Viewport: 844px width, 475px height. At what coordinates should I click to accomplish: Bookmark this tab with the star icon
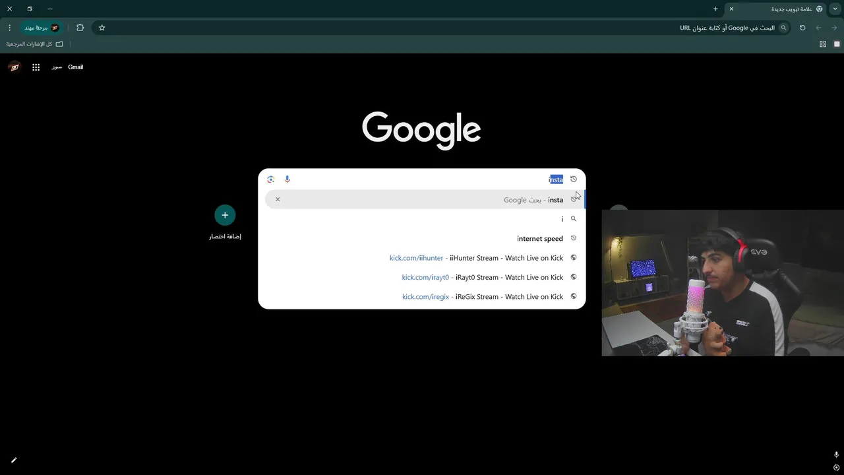[x=102, y=28]
